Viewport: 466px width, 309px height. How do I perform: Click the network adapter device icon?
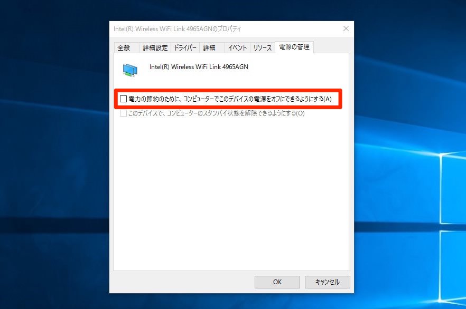click(x=130, y=70)
